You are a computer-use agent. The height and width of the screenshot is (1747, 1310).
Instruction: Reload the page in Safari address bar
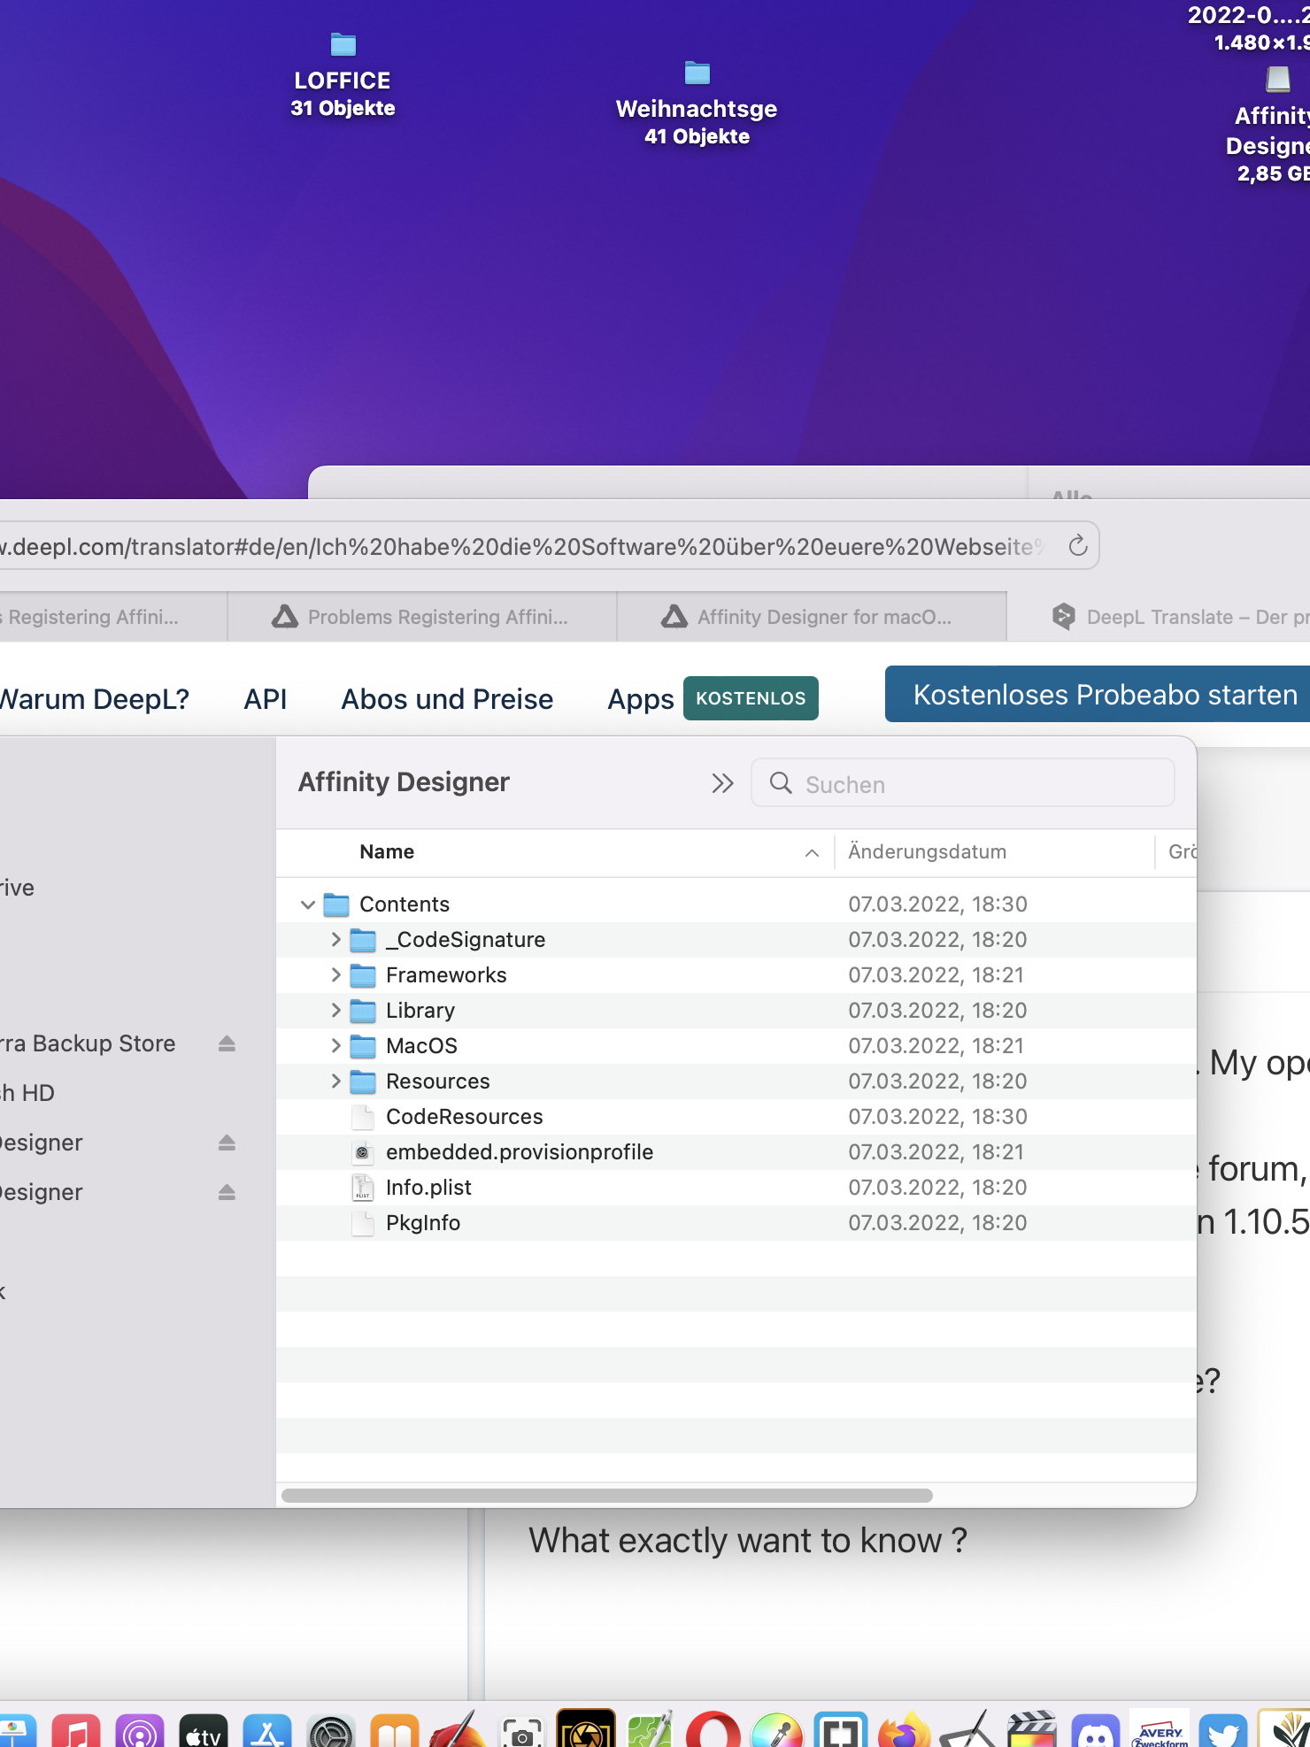(x=1077, y=545)
